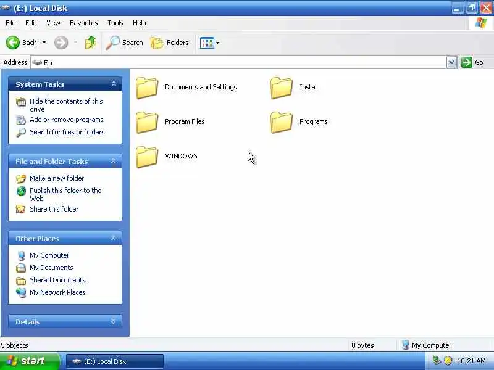Click the Share this folder icon
494x370 pixels.
21,209
